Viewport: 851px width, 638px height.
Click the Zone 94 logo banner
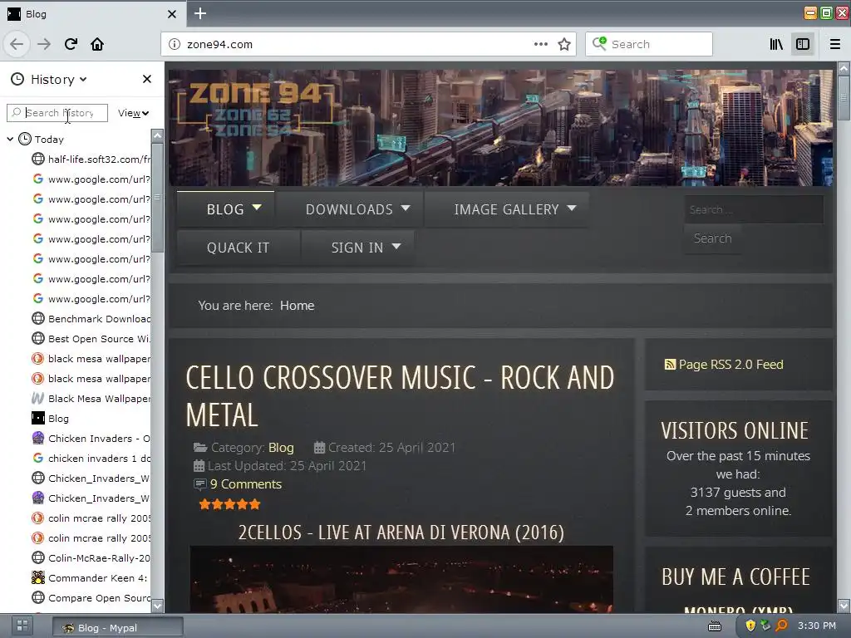point(255,110)
